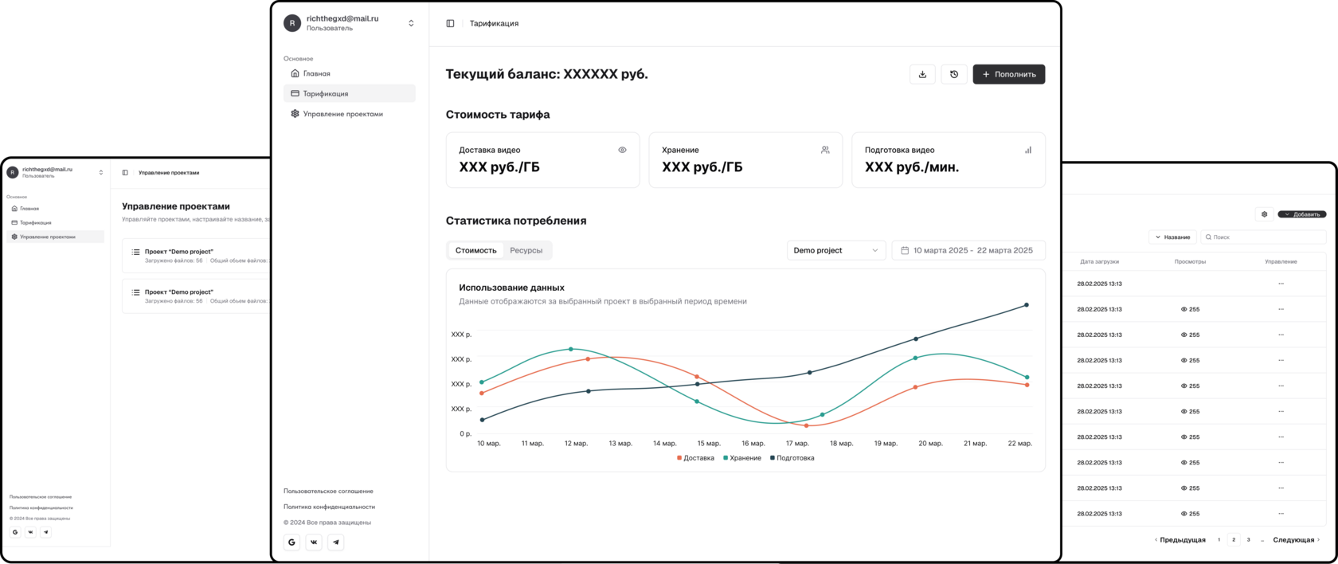1338x564 pixels.
Task: Open the Политика конфиденциальности link in main sidebar
Action: coord(329,507)
